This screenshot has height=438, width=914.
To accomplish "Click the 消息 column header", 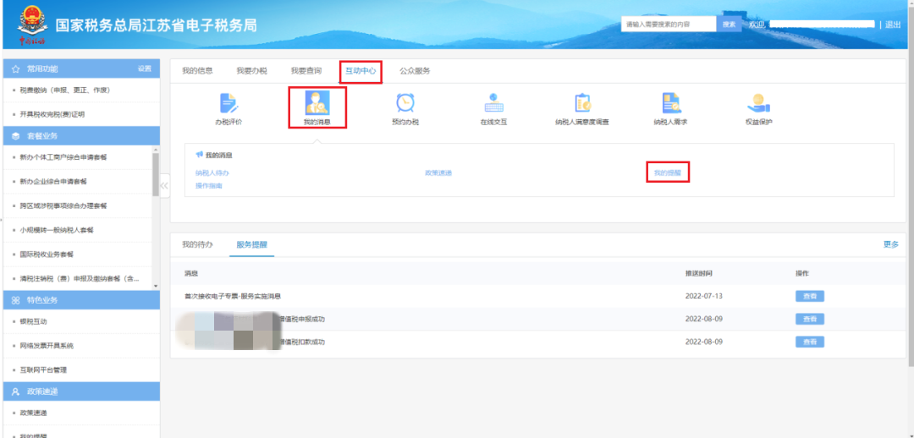I will [191, 273].
